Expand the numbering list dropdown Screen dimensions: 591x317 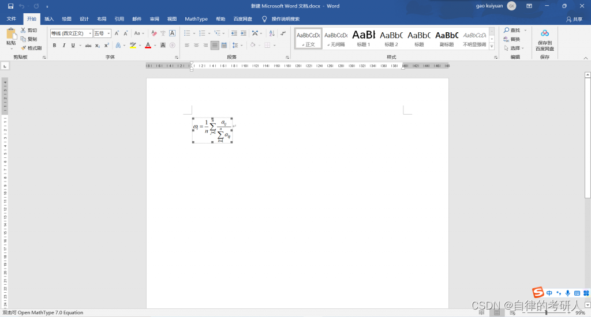[x=209, y=33]
